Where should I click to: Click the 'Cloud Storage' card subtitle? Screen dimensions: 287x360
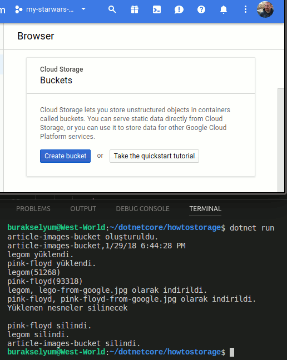coord(62,69)
